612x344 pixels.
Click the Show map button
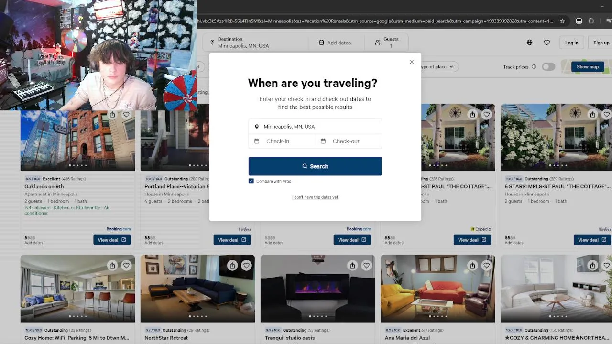[587, 67]
